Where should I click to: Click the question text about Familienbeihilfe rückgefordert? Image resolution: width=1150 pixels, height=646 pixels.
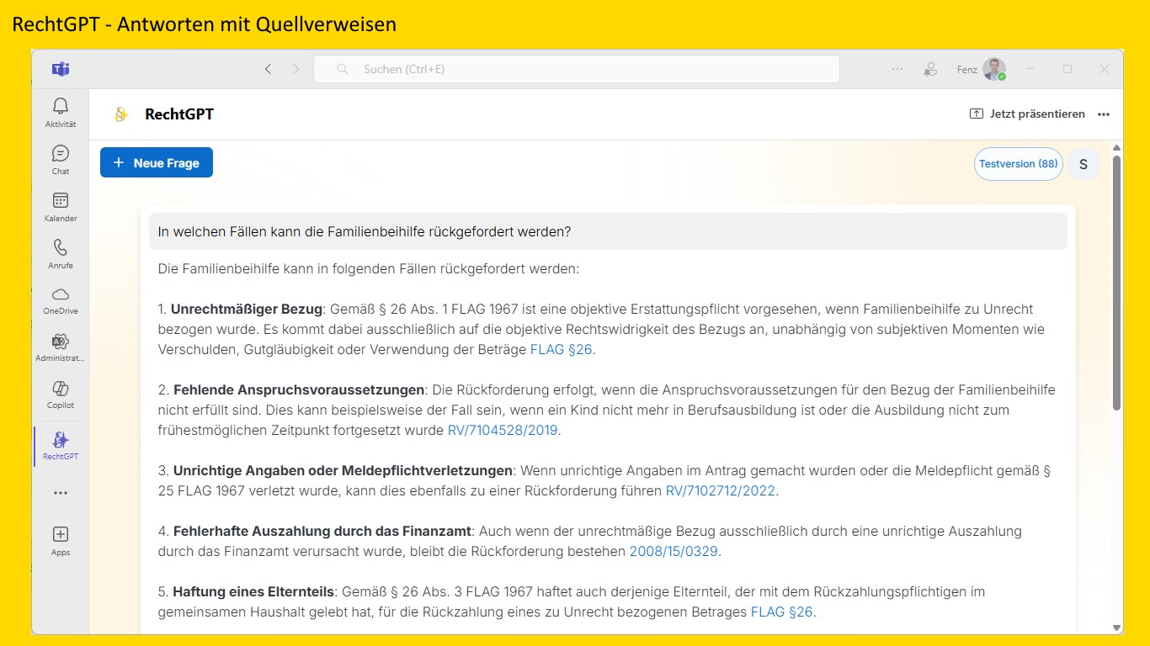[365, 231]
